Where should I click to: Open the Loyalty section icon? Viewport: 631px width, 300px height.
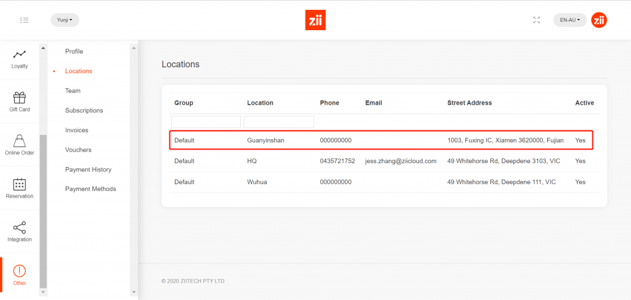pos(20,55)
